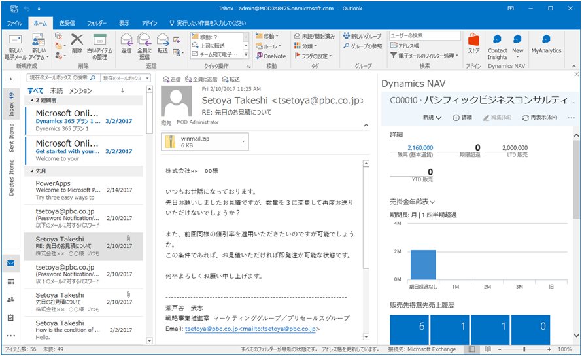Collapse the 2 週間前 message group

pyautogui.click(x=32, y=100)
